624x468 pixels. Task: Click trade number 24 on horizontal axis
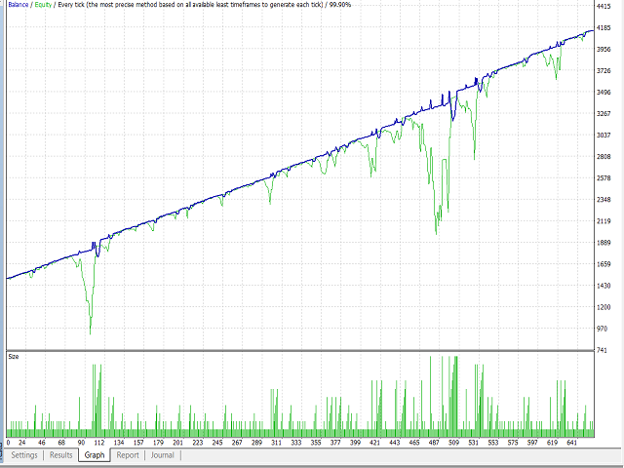(x=21, y=443)
